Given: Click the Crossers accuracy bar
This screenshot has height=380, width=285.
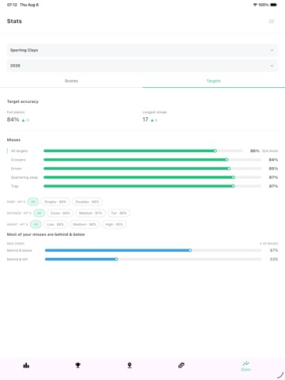Looking at the screenshot, I should coord(152,160).
